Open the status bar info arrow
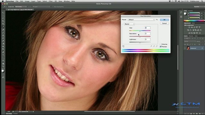Screen dimensions: 205x115 click(33, 111)
